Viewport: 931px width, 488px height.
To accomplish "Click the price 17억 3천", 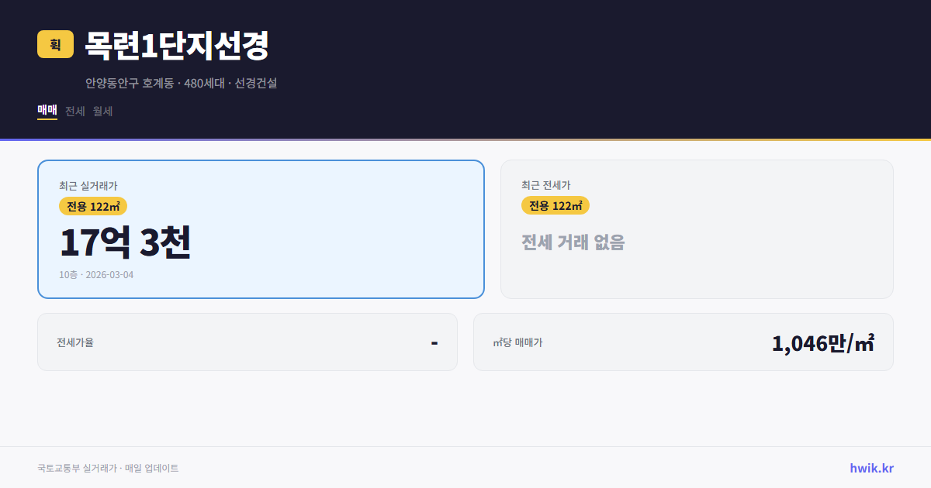I will (x=126, y=242).
